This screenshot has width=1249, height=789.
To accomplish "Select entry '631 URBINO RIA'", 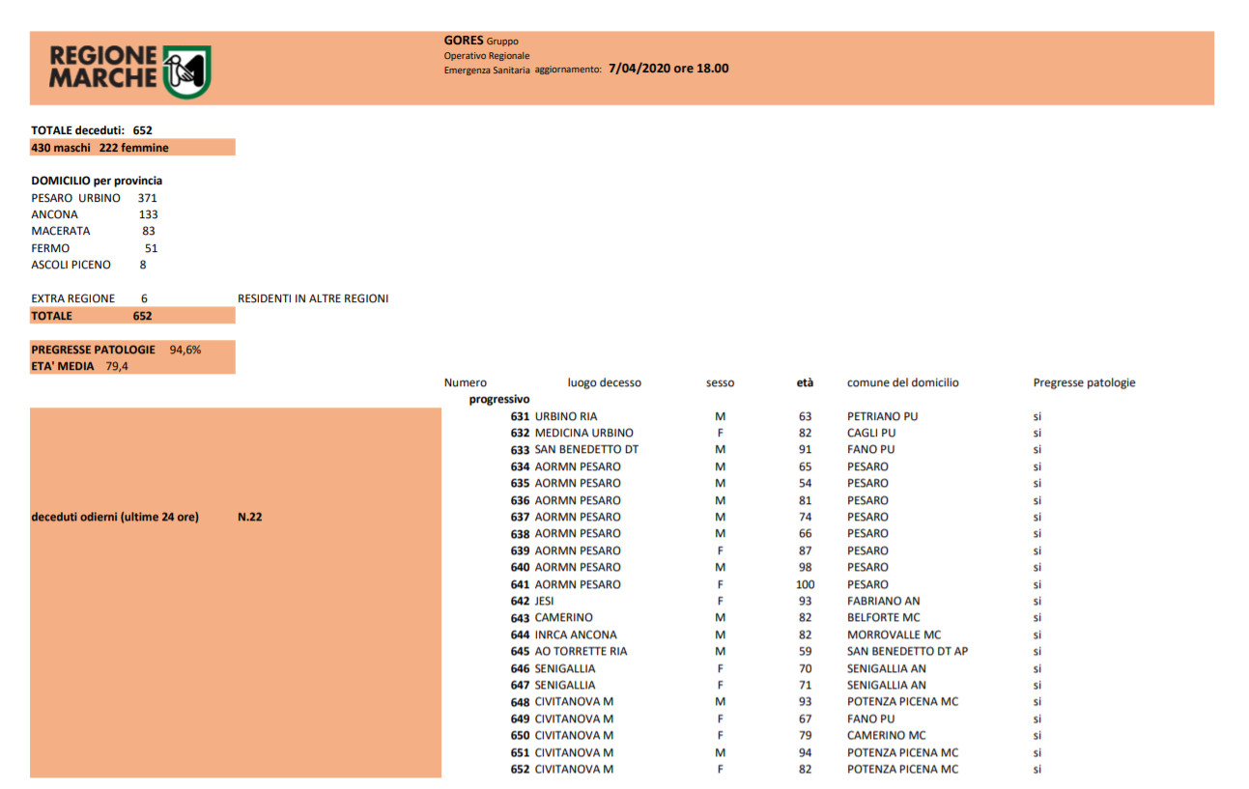I will (x=554, y=416).
